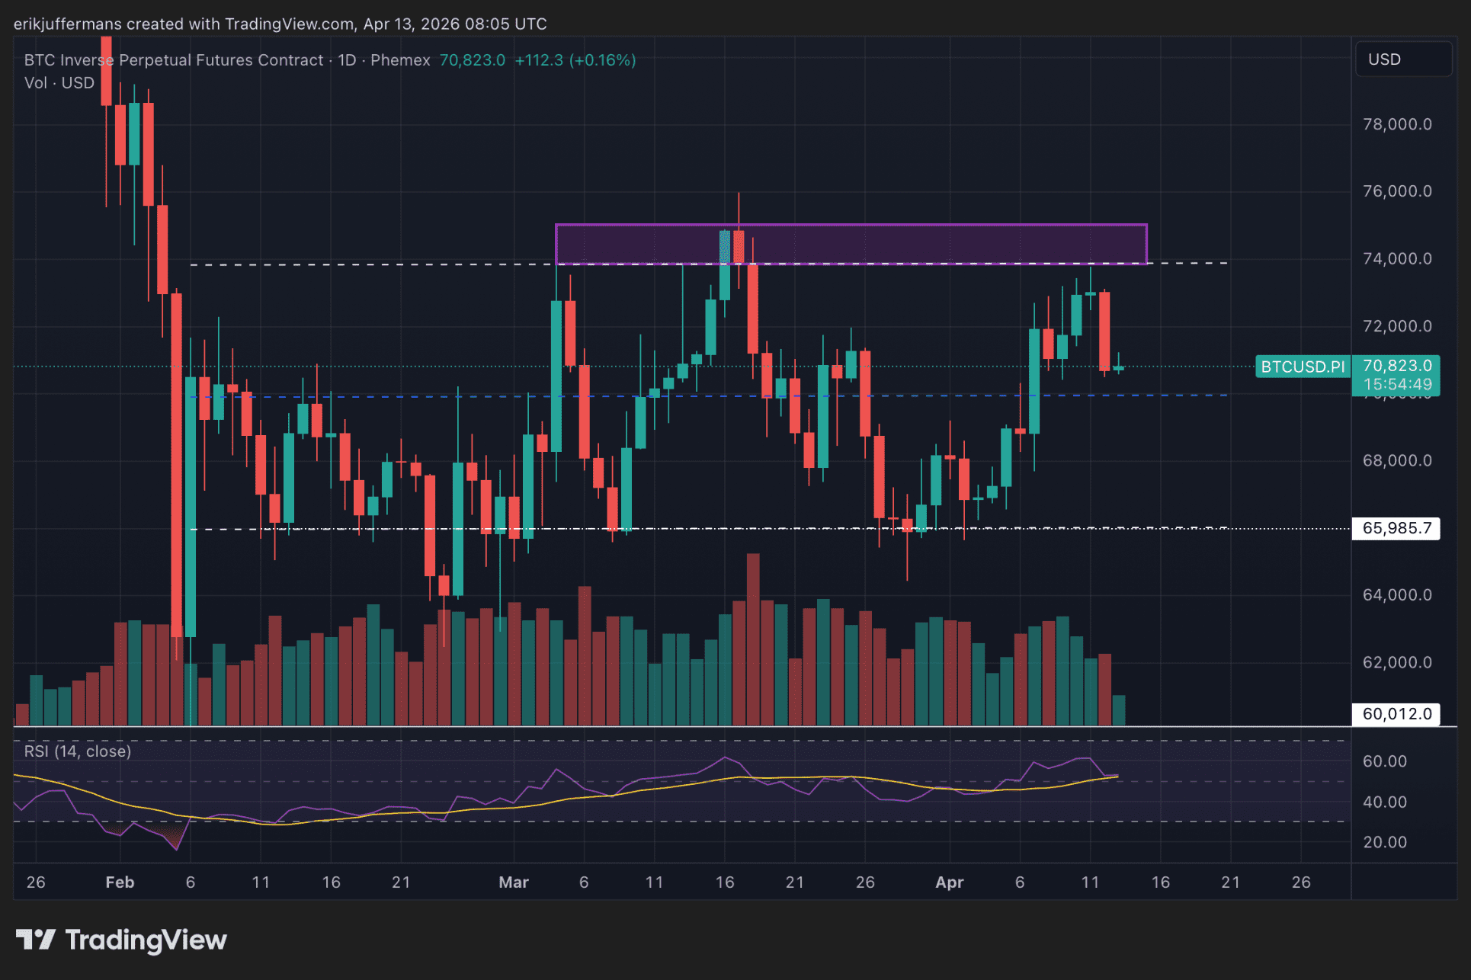Select the 60,012.0 price level label

tap(1396, 714)
